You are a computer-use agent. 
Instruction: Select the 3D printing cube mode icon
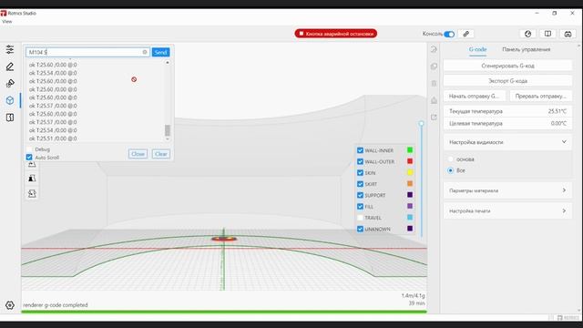pyautogui.click(x=10, y=100)
